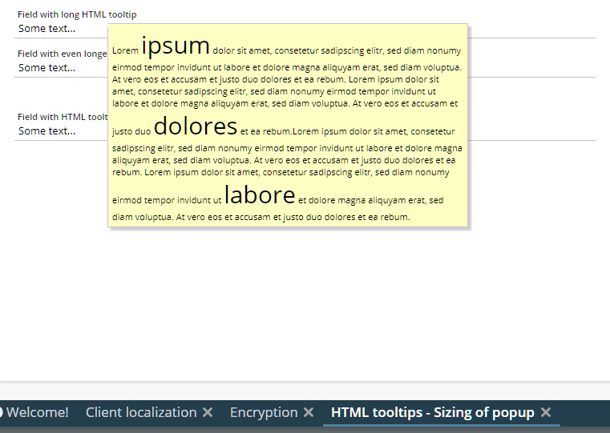Close the HTML tooltips - Sizing of popup tab

click(x=546, y=412)
